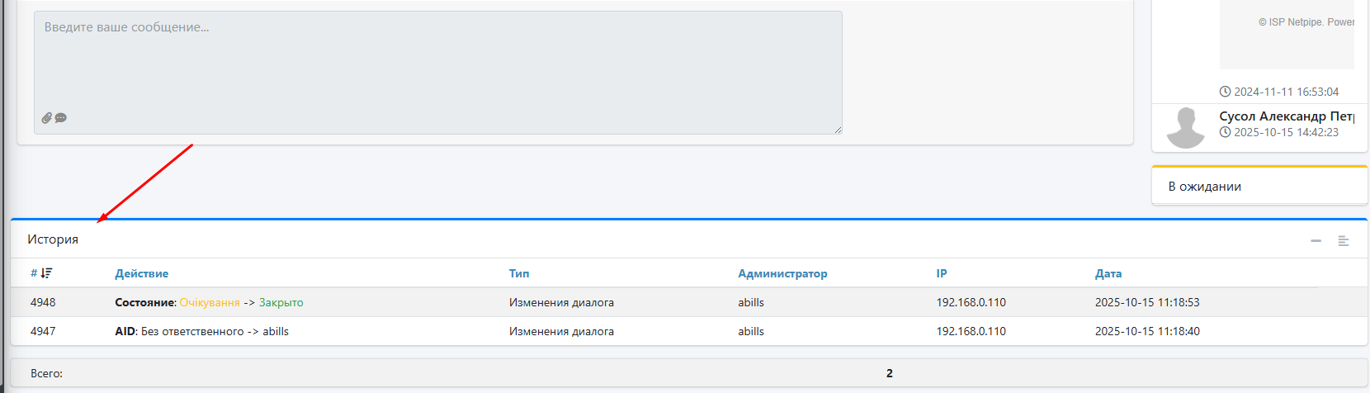
Task: Click the sort descending icon next to #
Action: (47, 273)
